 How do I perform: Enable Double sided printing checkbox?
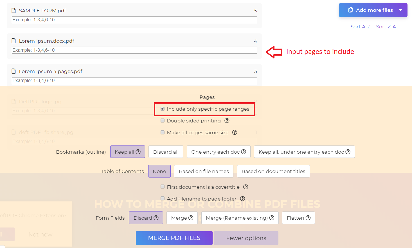163,120
